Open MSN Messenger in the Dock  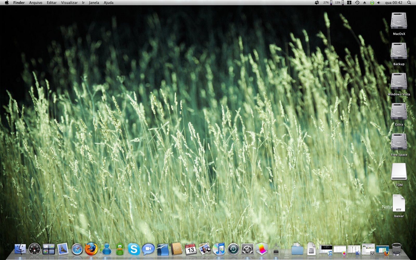click(105, 249)
